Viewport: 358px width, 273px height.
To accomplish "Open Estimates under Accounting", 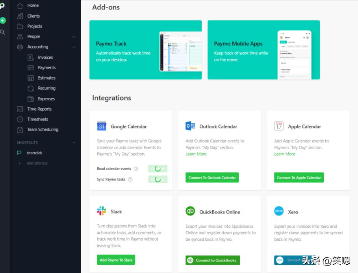I will click(x=46, y=78).
